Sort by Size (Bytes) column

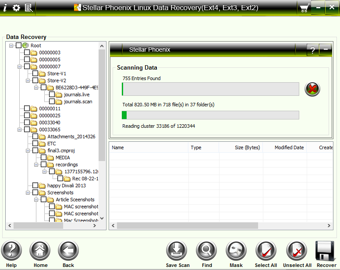tap(241, 147)
